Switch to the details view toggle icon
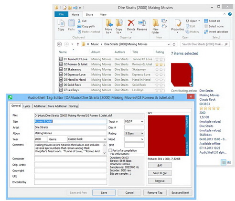235x201 pixels. click(x=224, y=162)
